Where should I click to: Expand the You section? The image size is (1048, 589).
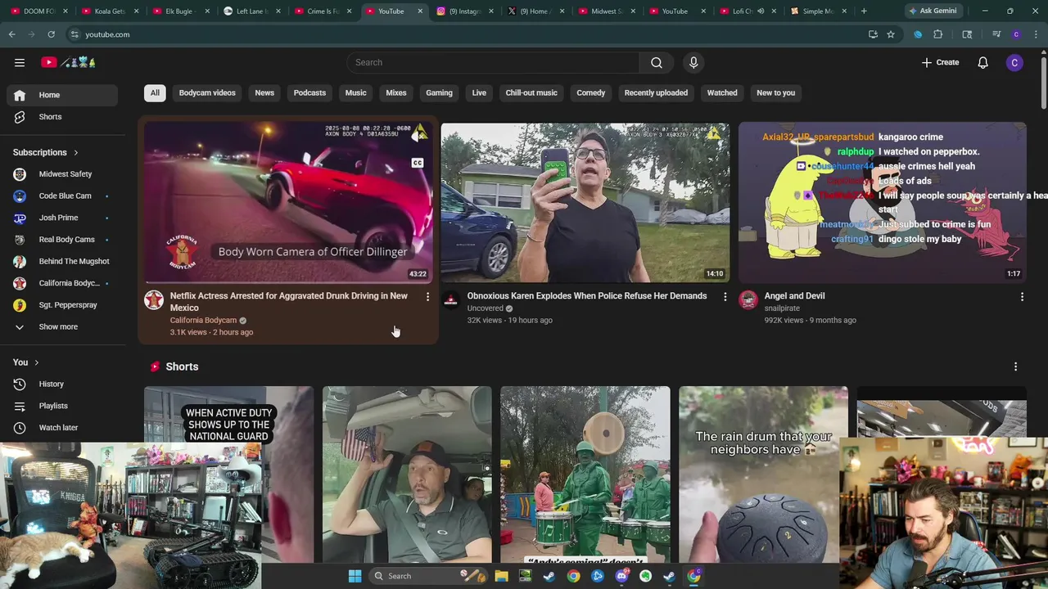[x=25, y=362]
